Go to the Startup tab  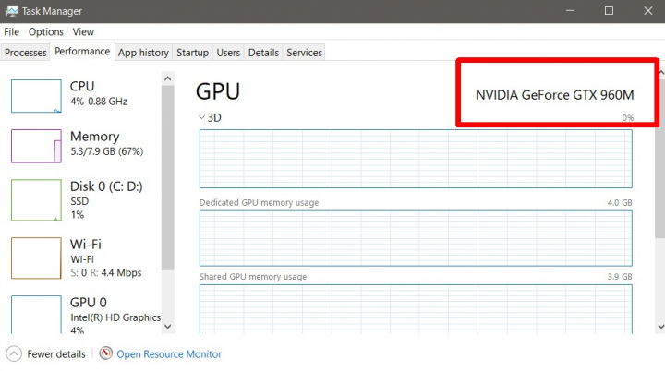192,53
